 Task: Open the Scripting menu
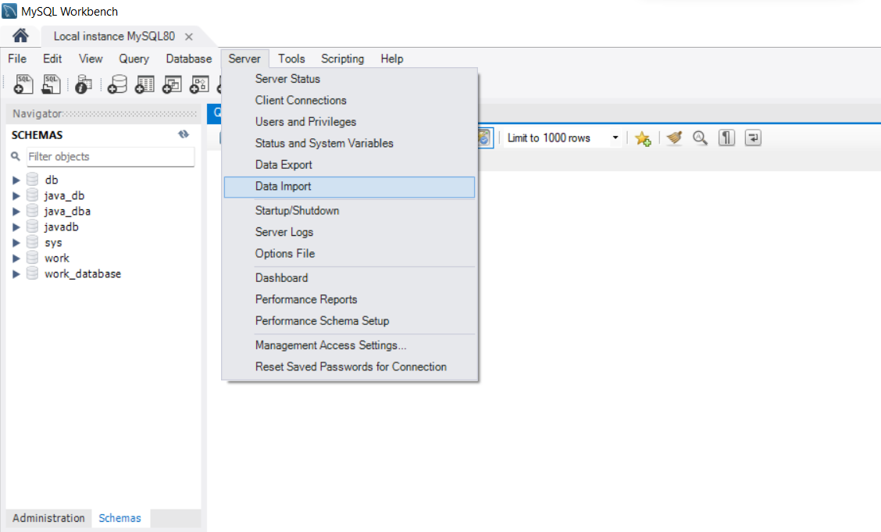pyautogui.click(x=342, y=59)
